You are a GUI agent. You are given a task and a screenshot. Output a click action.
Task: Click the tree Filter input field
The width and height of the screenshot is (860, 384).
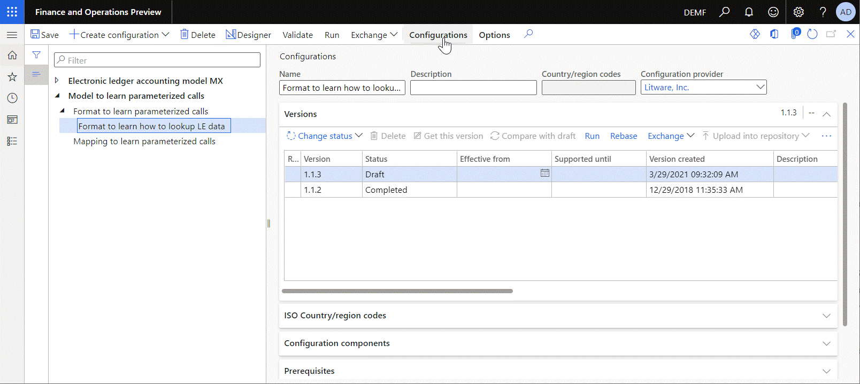[x=157, y=60]
